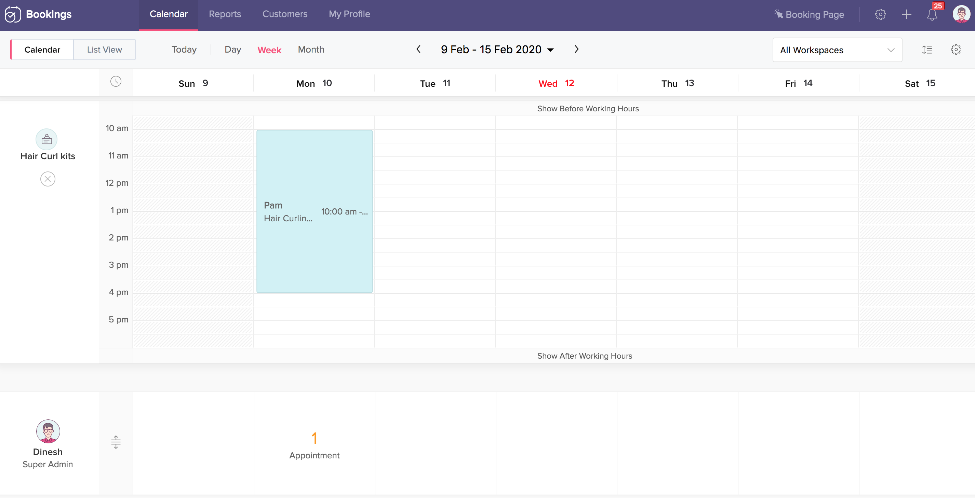
Task: Open calendar settings gear beside workspaces
Action: pyautogui.click(x=956, y=50)
